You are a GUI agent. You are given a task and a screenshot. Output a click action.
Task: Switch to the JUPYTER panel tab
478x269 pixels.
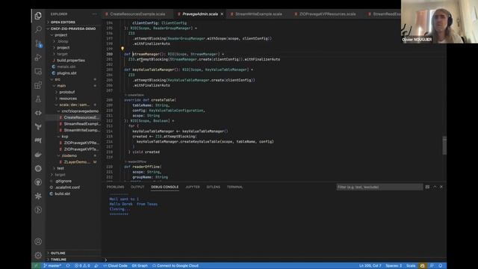point(193,187)
